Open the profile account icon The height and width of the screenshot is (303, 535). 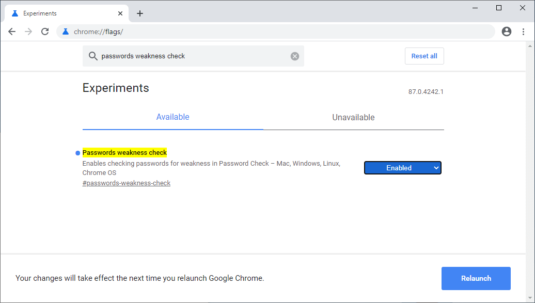point(507,31)
